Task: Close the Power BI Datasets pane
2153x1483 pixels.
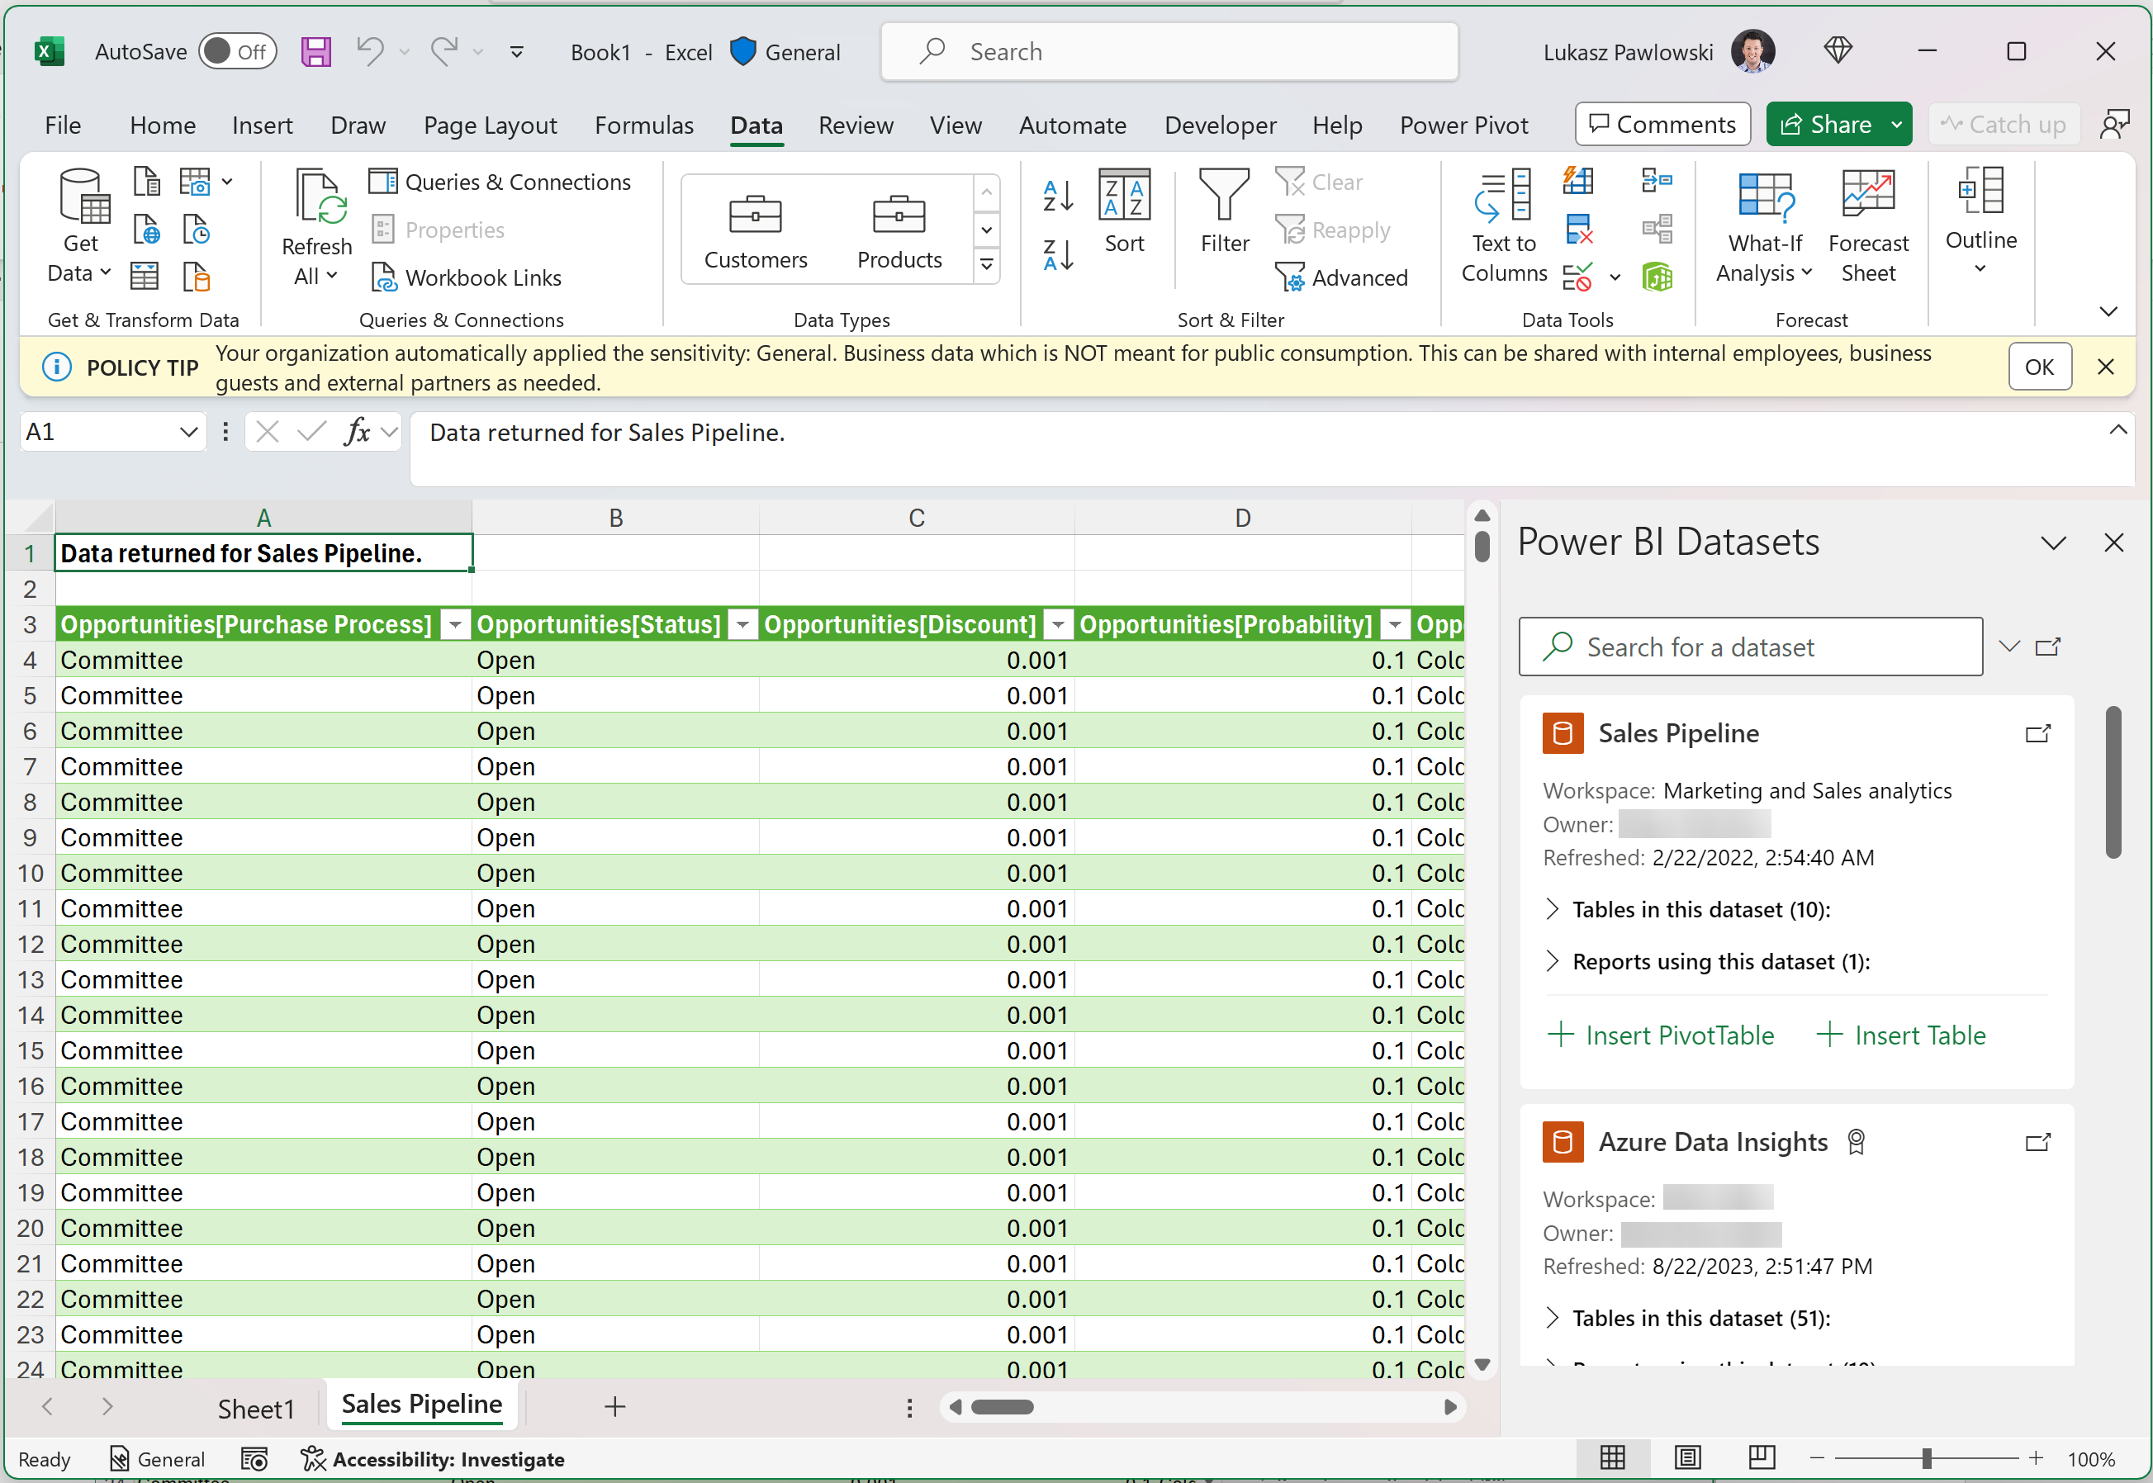Action: [x=2114, y=543]
